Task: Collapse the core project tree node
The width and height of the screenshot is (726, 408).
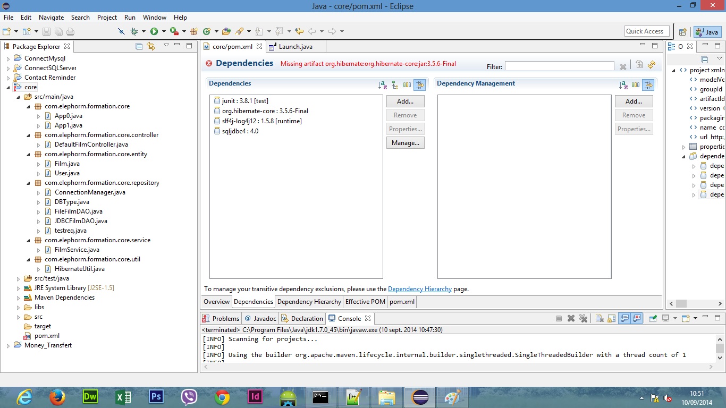Action: 8,87
